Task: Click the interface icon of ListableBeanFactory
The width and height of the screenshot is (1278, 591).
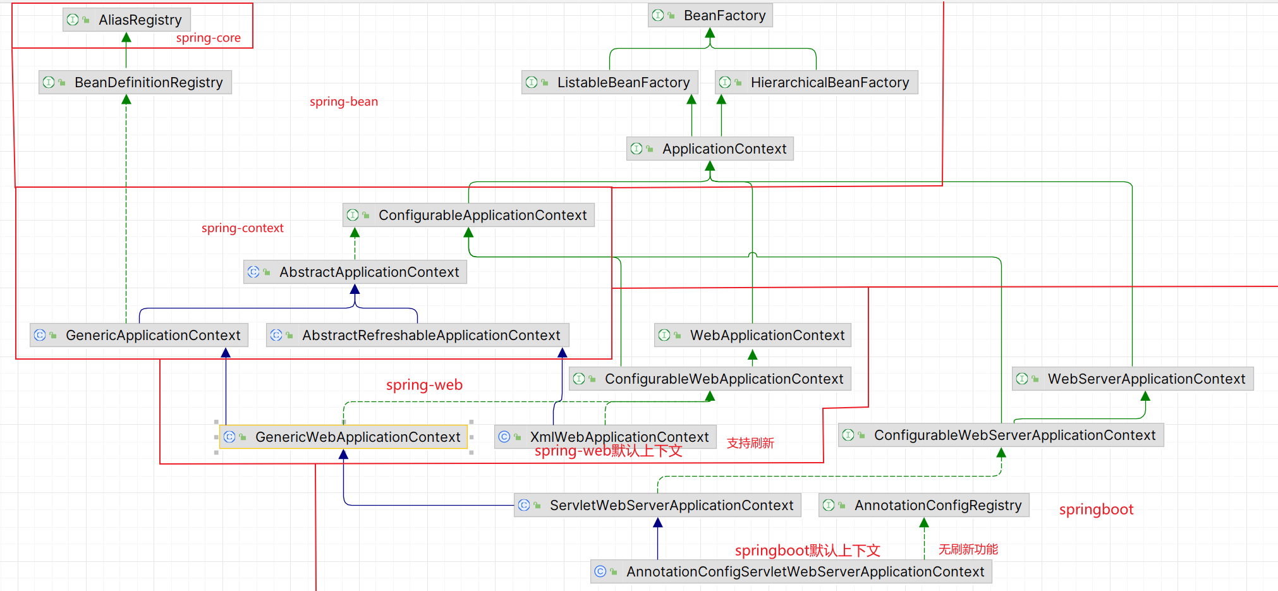Action: (532, 82)
